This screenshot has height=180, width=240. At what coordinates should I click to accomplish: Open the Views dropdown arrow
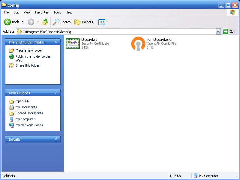(107, 22)
